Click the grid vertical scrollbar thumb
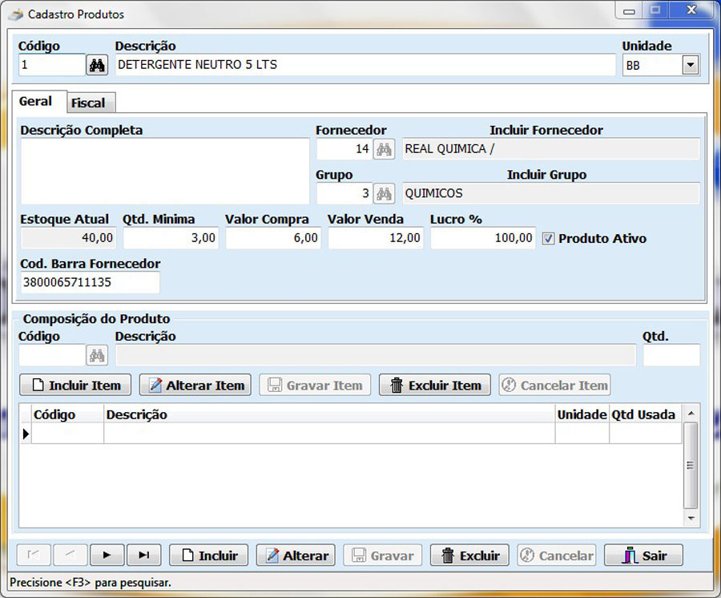Screen dimensions: 721x598 click(x=691, y=466)
